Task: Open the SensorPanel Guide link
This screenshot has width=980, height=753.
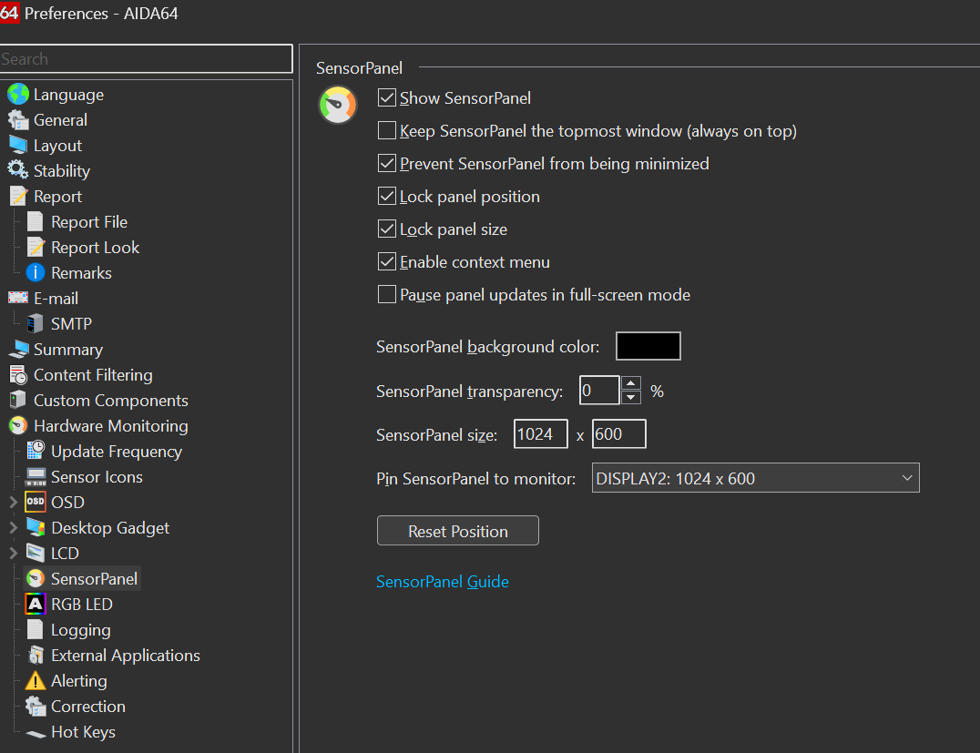Action: (x=442, y=582)
